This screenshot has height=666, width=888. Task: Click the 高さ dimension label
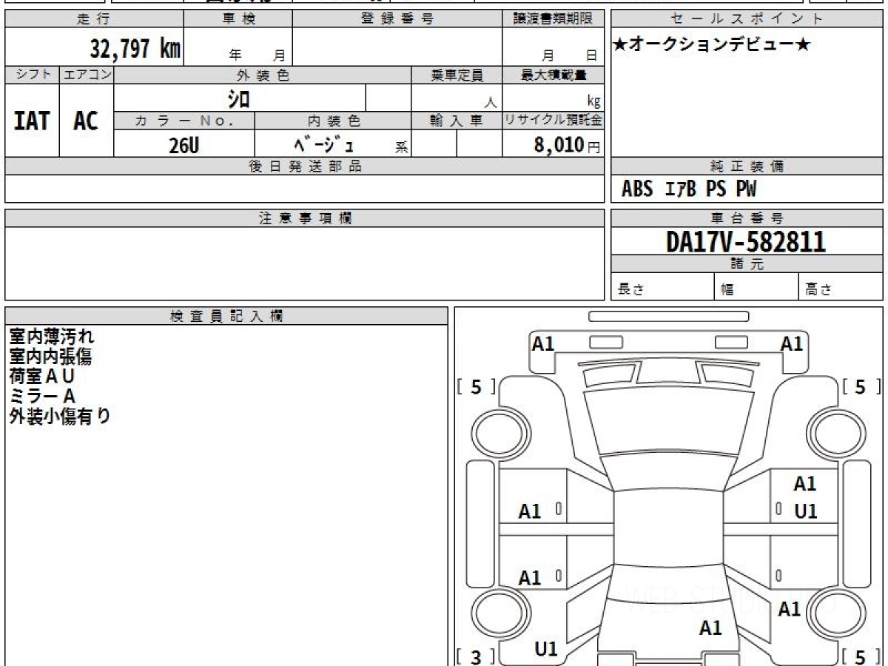pos(819,290)
